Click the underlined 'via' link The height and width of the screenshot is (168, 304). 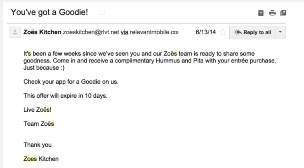pos(125,32)
